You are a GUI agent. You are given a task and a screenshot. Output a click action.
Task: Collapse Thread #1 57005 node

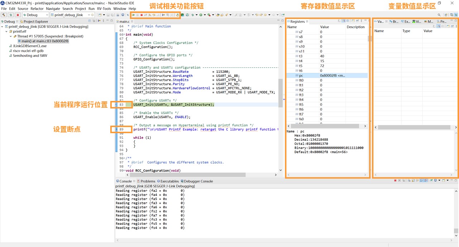10,36
